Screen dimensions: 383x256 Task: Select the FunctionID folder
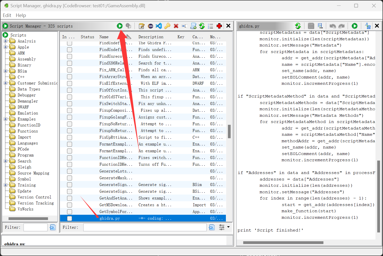pyautogui.click(x=29, y=125)
